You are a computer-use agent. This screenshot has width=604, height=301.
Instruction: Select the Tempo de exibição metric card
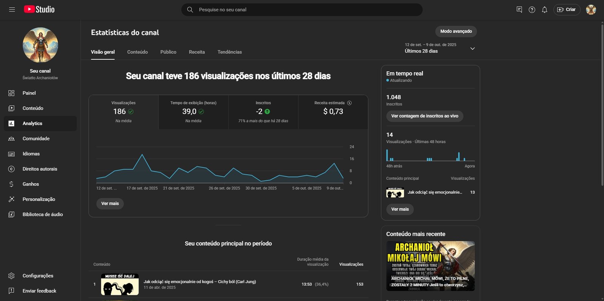pos(193,112)
